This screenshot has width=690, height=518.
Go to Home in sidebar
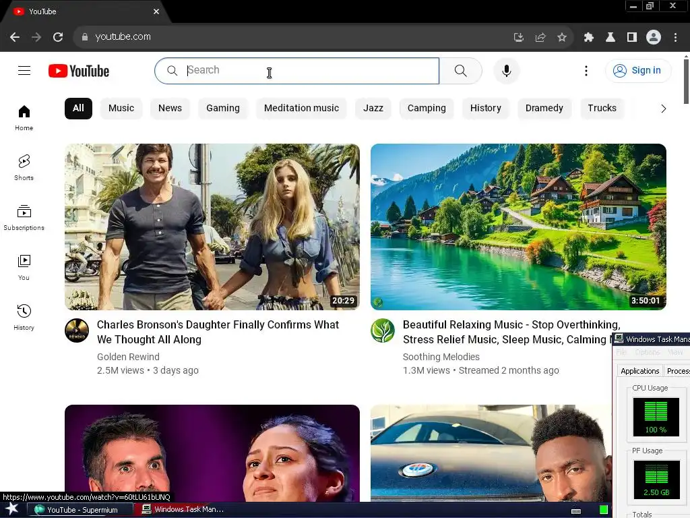(24, 117)
